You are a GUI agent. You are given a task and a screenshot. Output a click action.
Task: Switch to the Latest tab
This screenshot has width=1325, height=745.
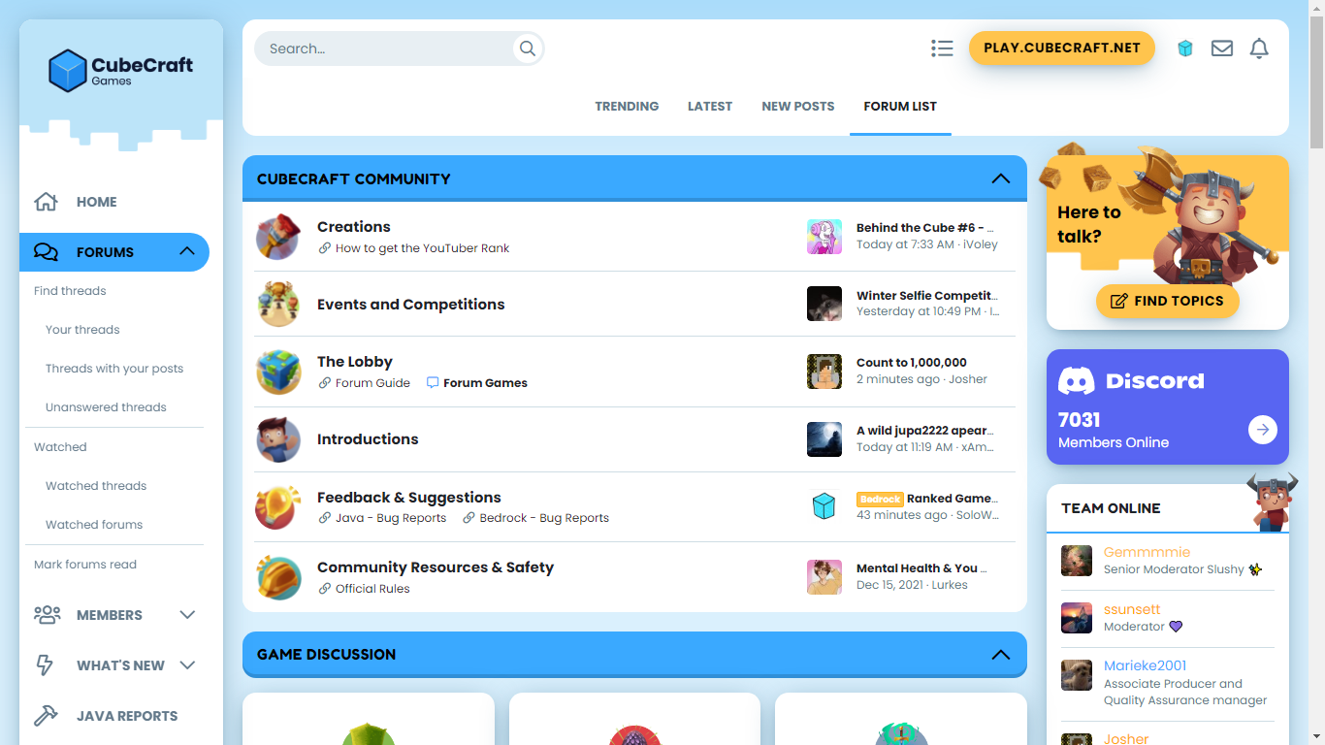pos(710,107)
